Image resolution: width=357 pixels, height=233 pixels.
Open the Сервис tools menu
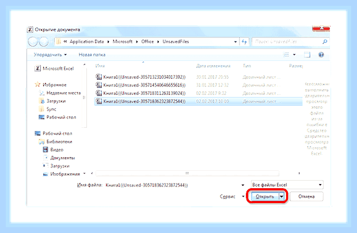click(x=232, y=197)
